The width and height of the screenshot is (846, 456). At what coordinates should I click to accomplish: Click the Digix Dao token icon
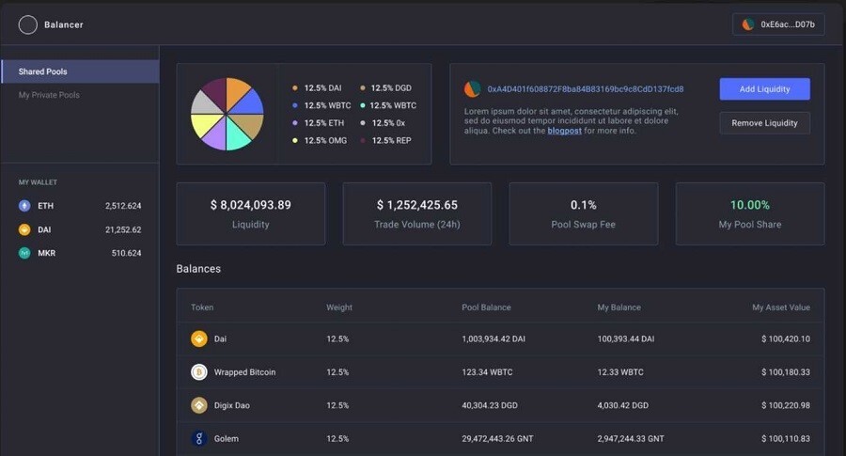(x=199, y=405)
